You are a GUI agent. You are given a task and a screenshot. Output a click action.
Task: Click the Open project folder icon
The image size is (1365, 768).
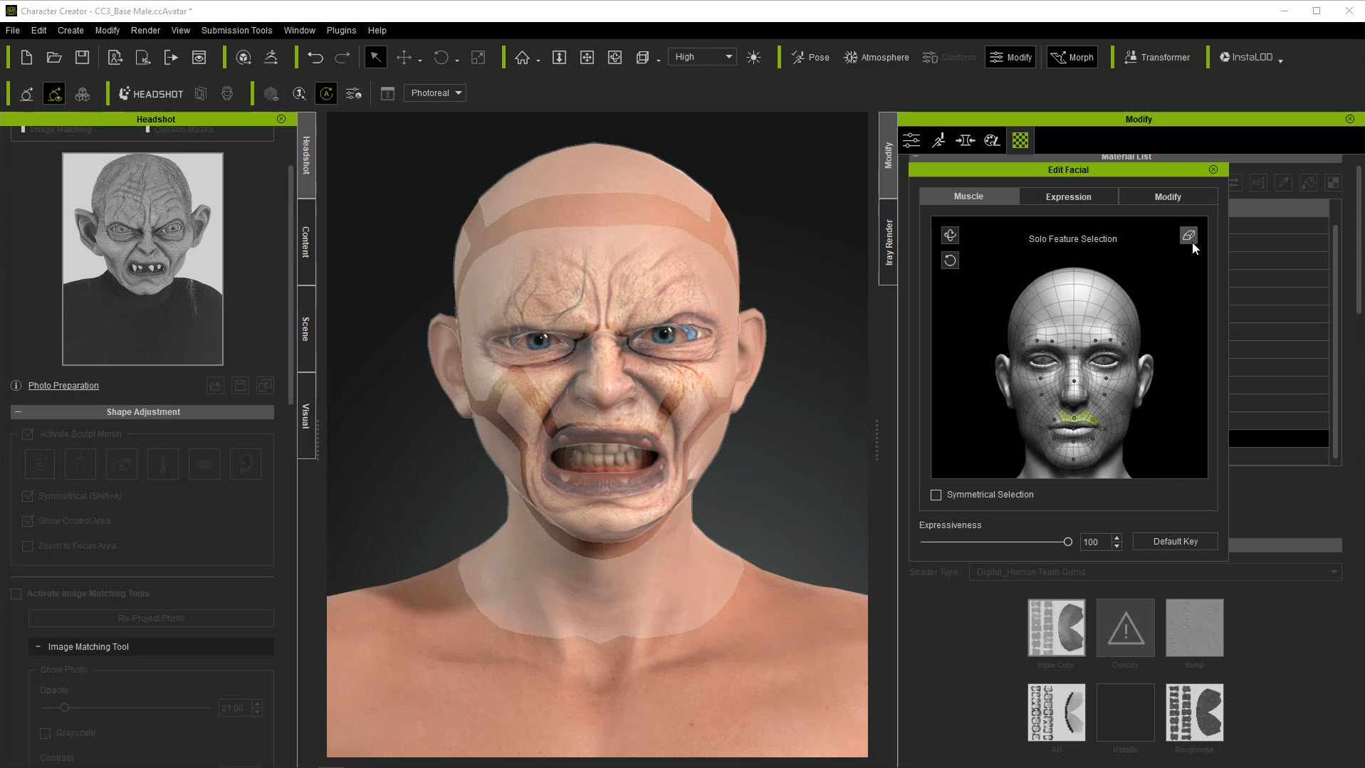54,58
